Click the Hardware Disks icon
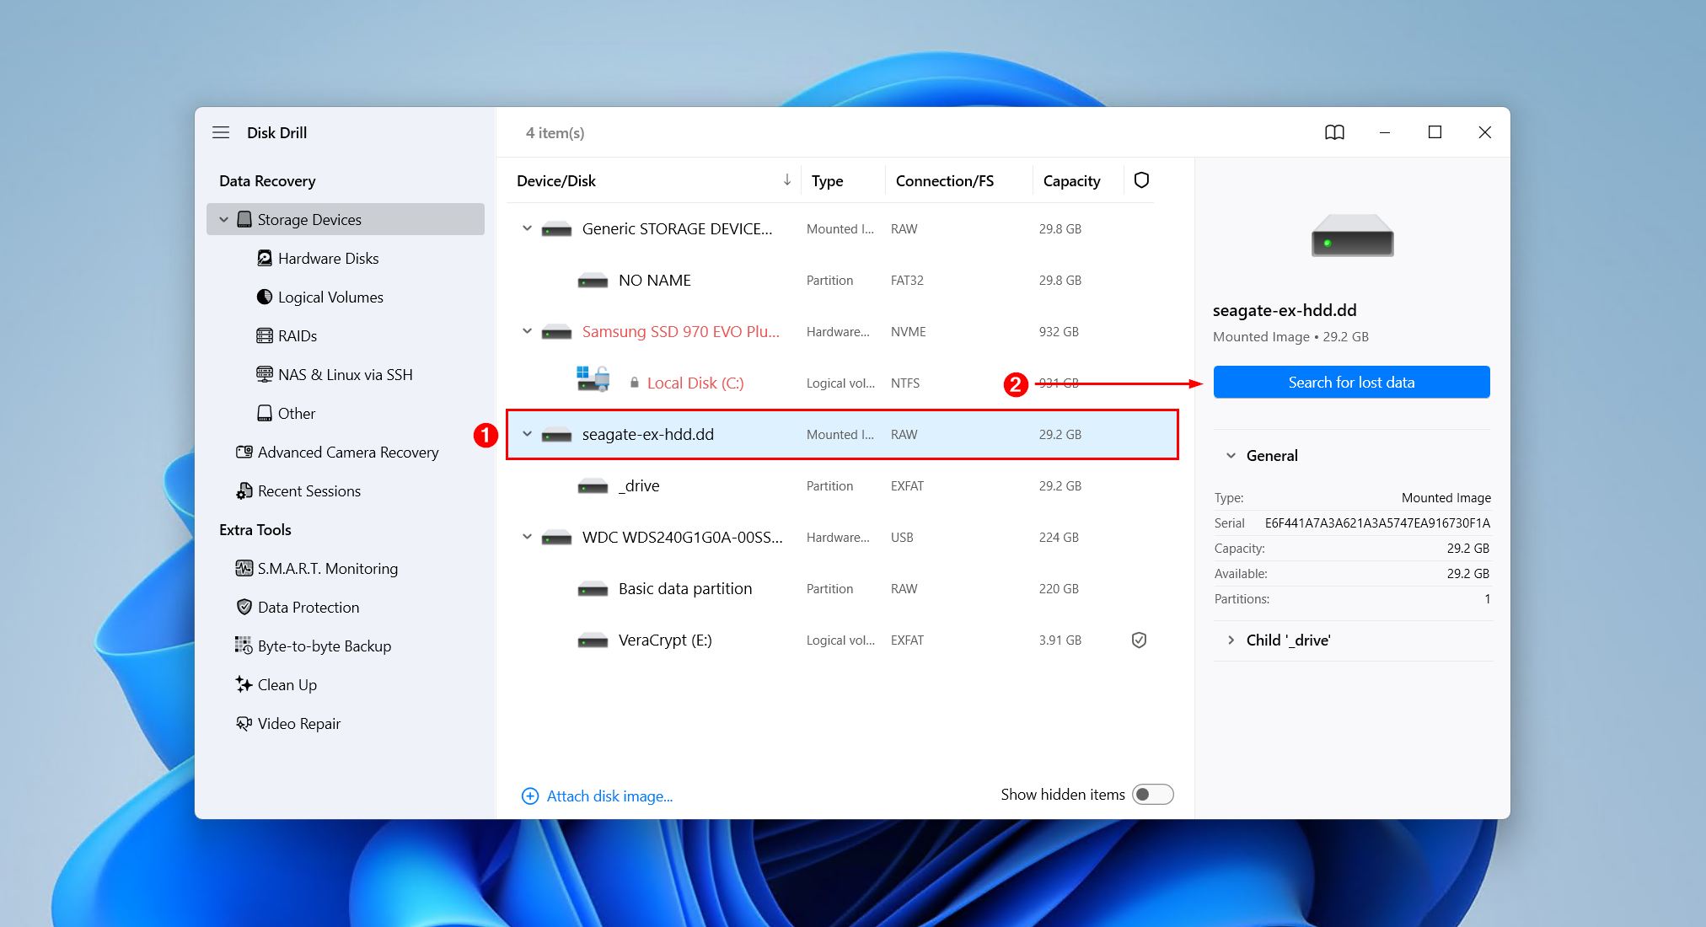 pyautogui.click(x=265, y=258)
